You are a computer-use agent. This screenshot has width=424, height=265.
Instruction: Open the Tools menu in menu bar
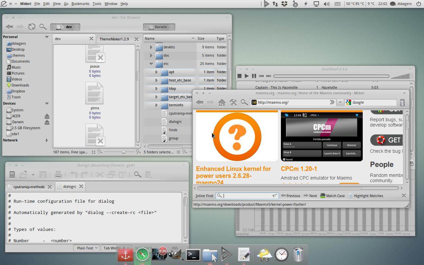[97, 4]
